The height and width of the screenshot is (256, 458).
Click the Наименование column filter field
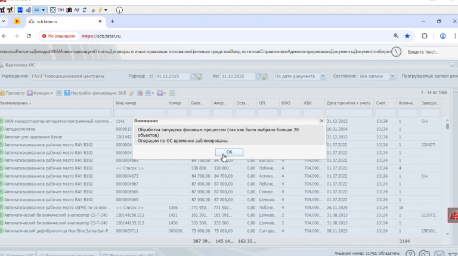pos(56,112)
